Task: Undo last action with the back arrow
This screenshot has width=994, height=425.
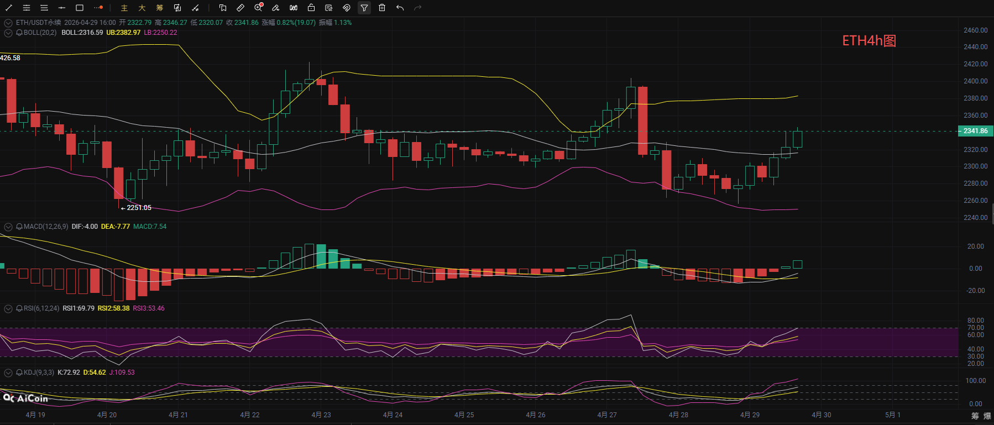Action: coord(400,8)
